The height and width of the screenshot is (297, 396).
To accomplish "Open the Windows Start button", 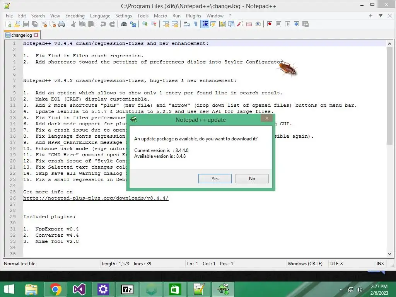I will coord(9,289).
